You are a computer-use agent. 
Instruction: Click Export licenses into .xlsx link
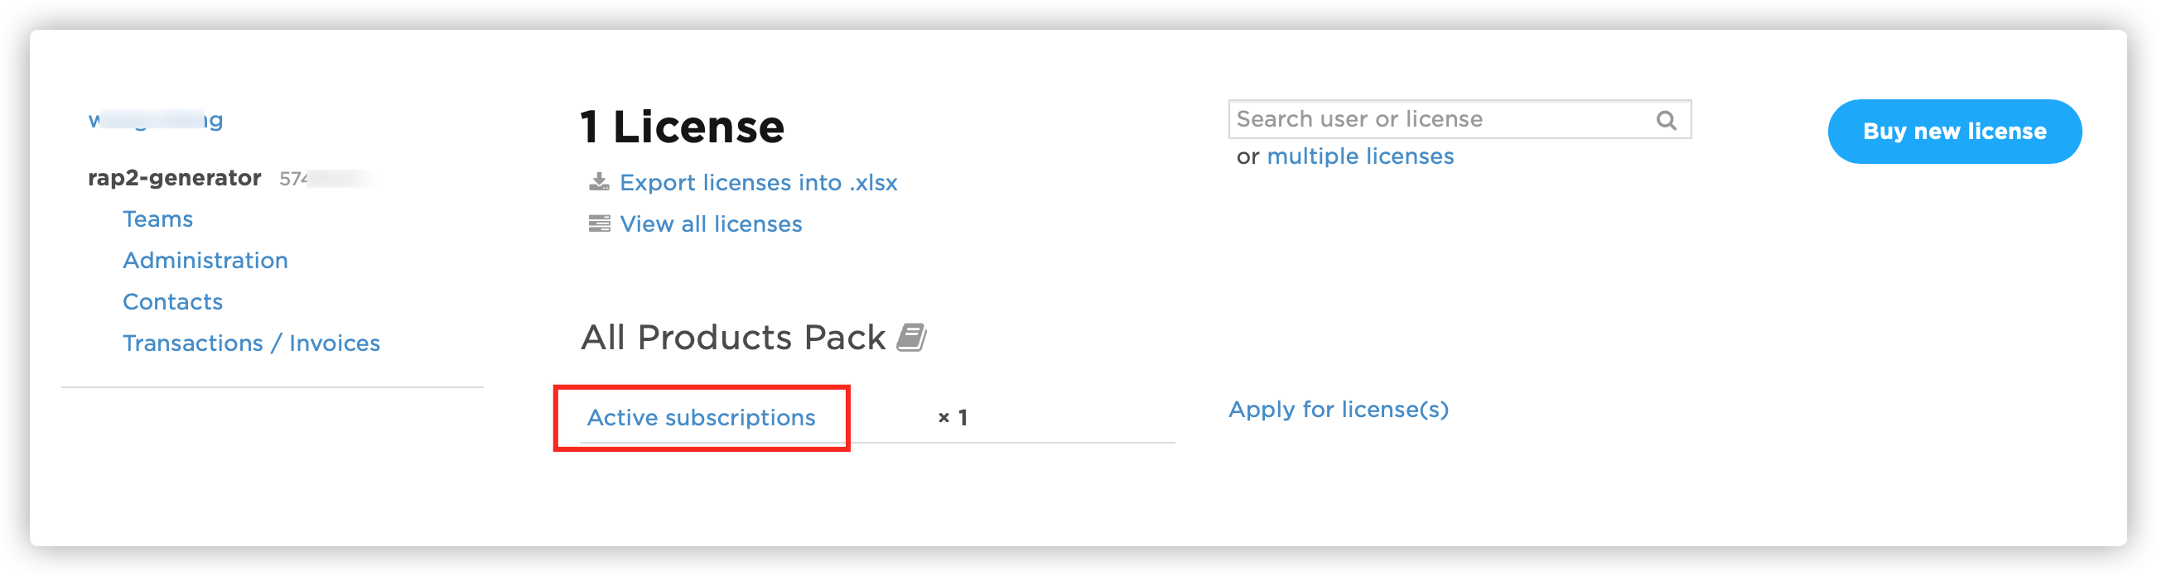point(758,183)
